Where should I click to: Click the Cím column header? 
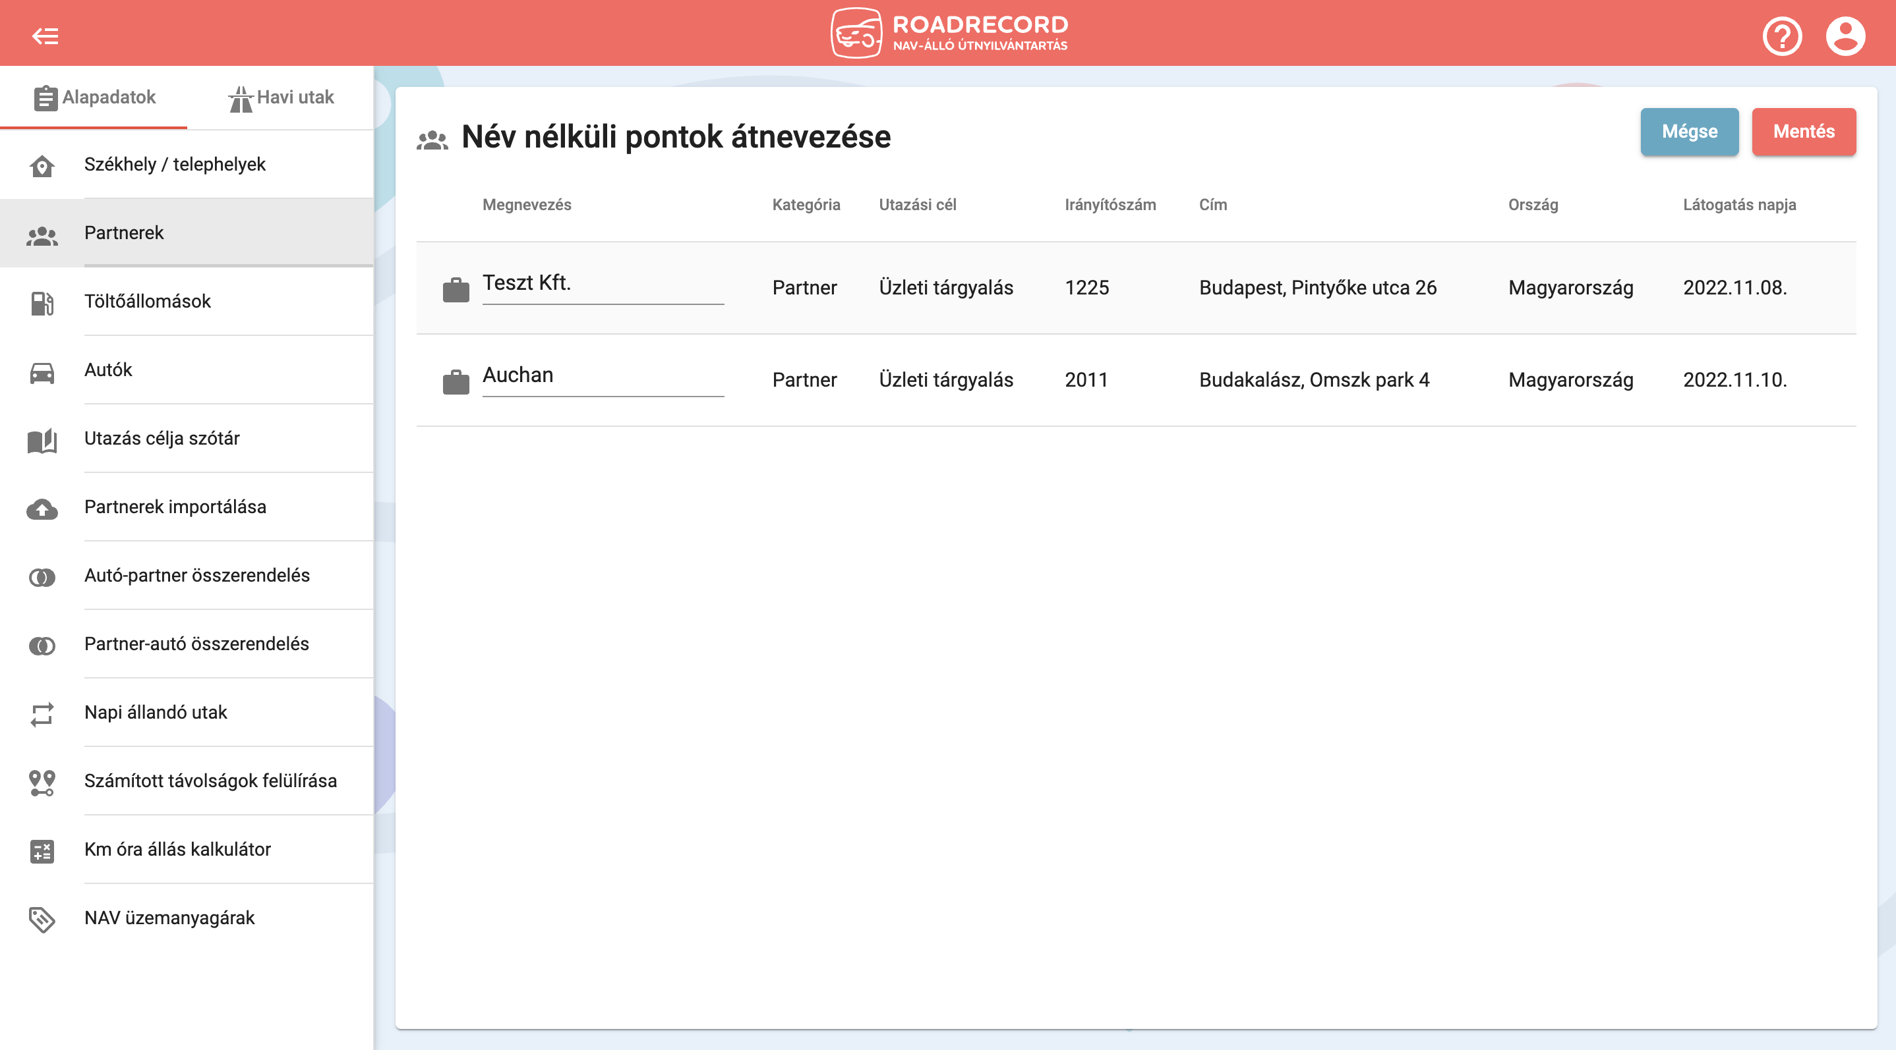(x=1212, y=204)
